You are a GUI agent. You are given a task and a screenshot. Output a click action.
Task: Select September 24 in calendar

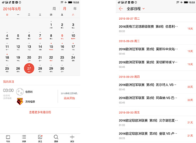[x=73, y=58]
